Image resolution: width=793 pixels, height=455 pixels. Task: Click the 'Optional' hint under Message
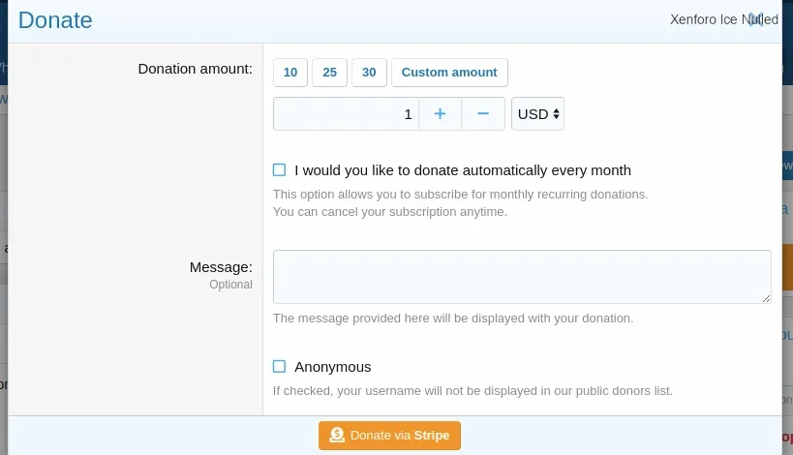tap(230, 285)
